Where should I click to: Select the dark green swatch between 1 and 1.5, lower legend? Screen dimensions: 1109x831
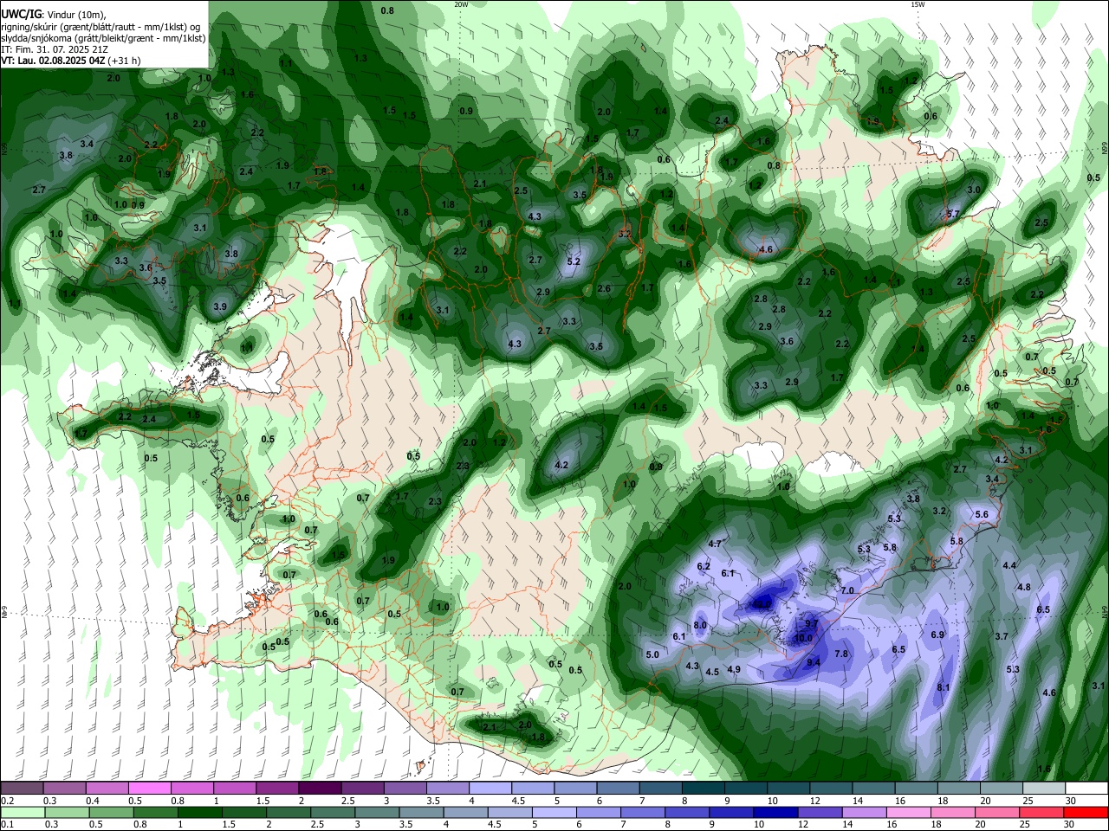tap(199, 812)
